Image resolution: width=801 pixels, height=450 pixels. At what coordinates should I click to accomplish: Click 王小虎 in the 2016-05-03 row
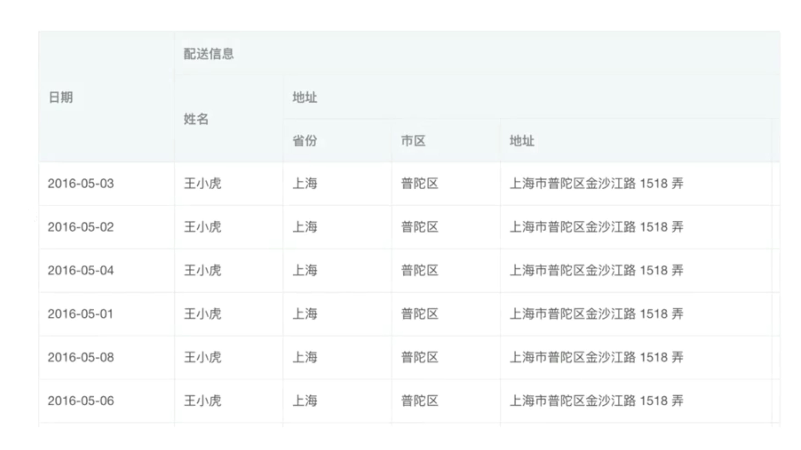[202, 183]
